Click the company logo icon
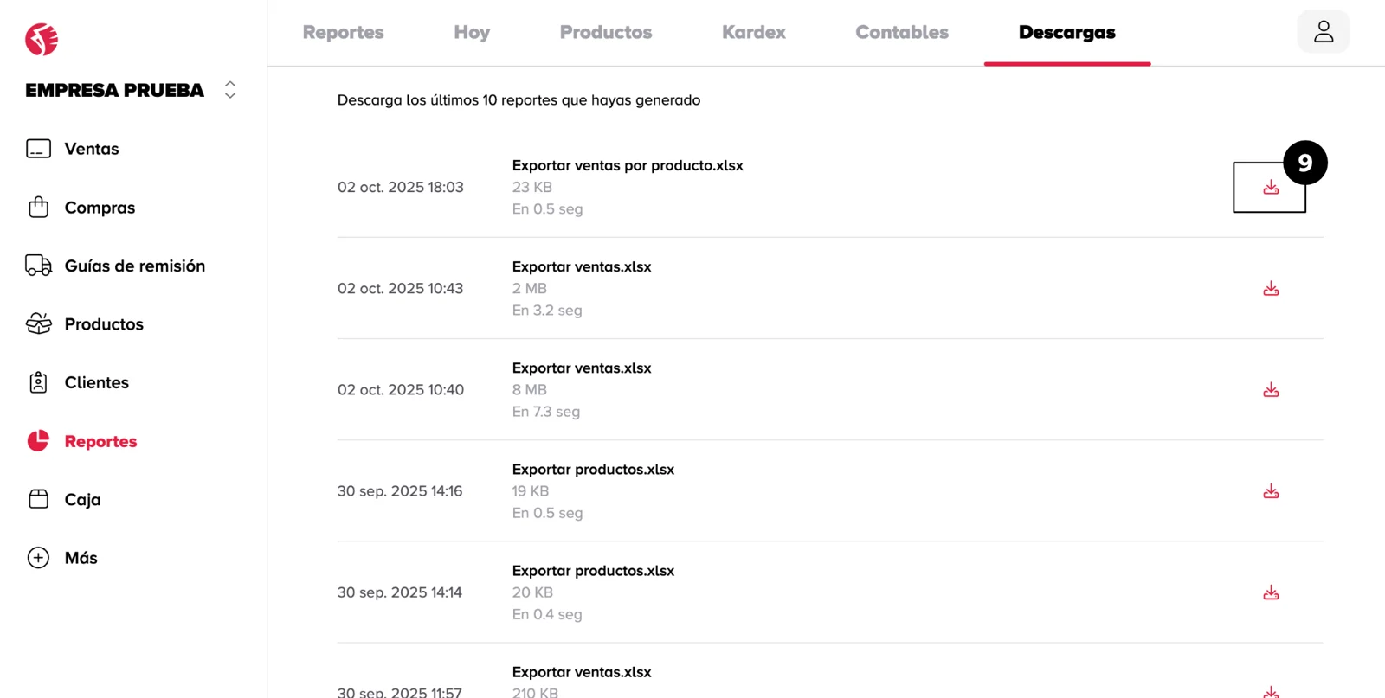1385x698 pixels. pos(42,39)
